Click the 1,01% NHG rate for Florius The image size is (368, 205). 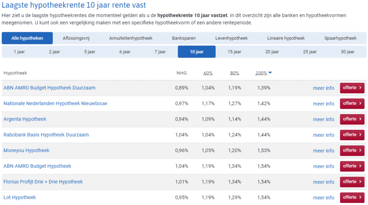pos(181,182)
